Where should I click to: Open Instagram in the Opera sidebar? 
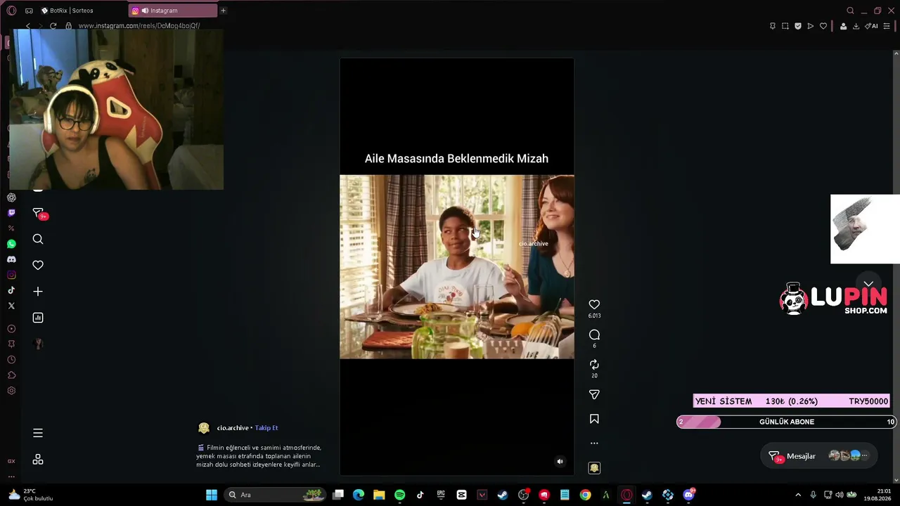click(11, 275)
